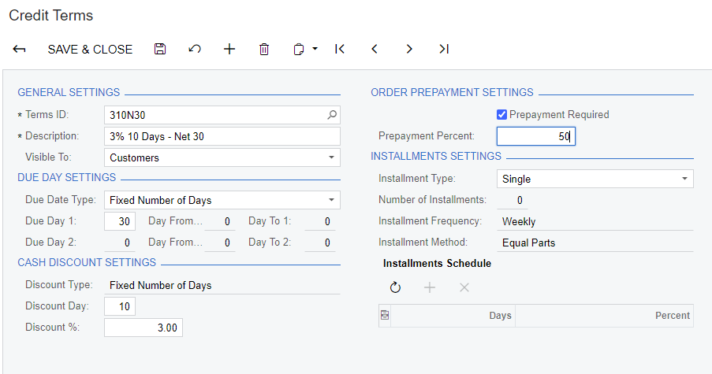The height and width of the screenshot is (374, 712).
Task: Click the save disk icon
Action: [160, 49]
